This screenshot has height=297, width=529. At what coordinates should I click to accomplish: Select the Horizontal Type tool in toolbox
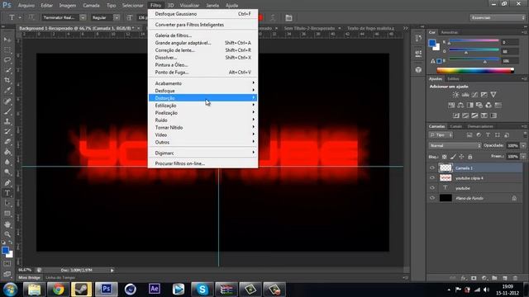(x=7, y=193)
